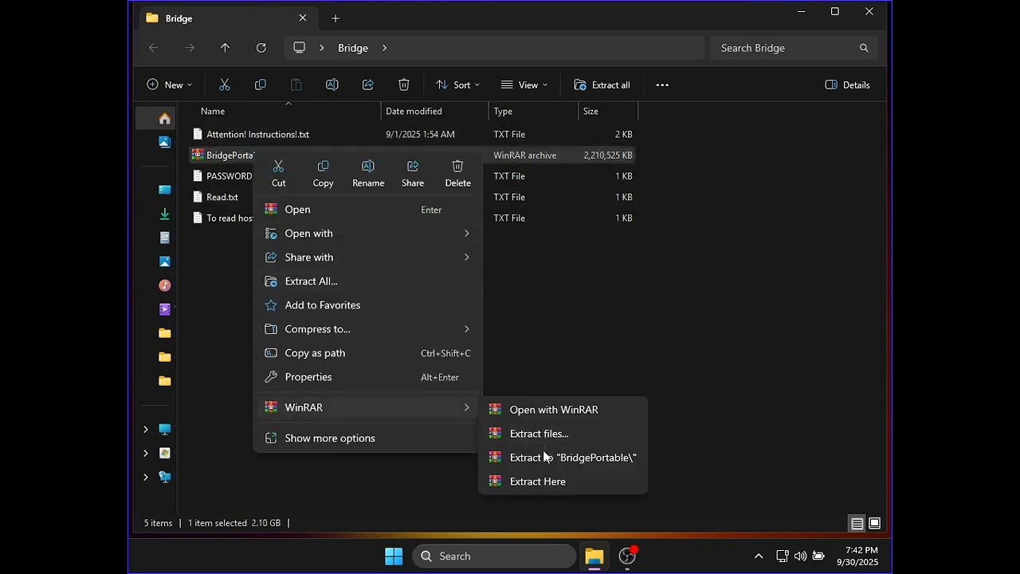Image resolution: width=1020 pixels, height=574 pixels.
Task: Click the File Explorer taskbar icon
Action: click(x=594, y=556)
